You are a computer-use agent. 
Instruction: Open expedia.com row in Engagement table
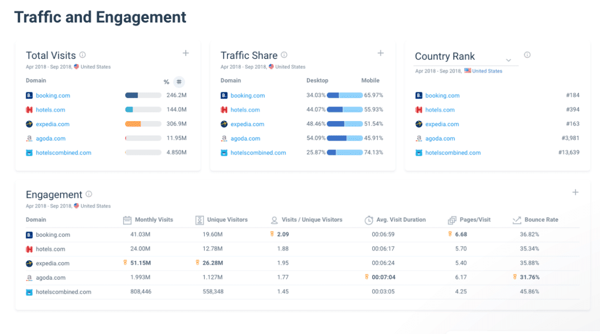302,263
